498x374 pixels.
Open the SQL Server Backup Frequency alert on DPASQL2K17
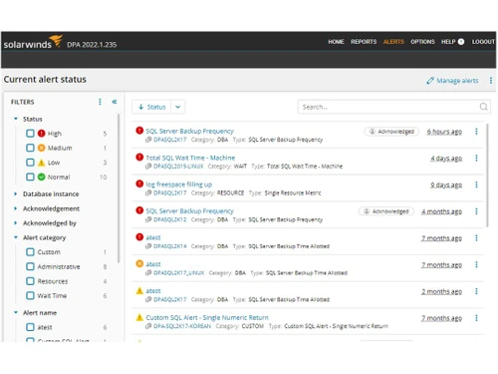click(189, 131)
